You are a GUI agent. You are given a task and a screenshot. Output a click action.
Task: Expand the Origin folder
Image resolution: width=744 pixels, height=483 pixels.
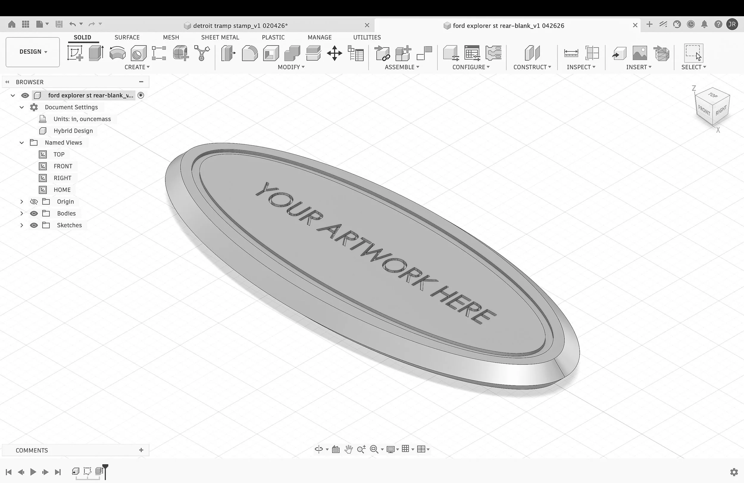[21, 202]
